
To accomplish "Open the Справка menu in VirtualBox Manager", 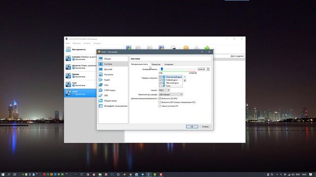I will point(97,43).
